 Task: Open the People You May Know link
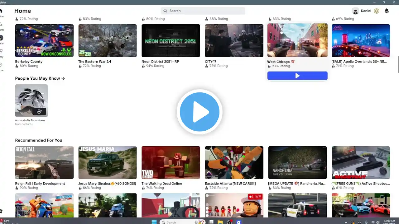tap(40, 78)
